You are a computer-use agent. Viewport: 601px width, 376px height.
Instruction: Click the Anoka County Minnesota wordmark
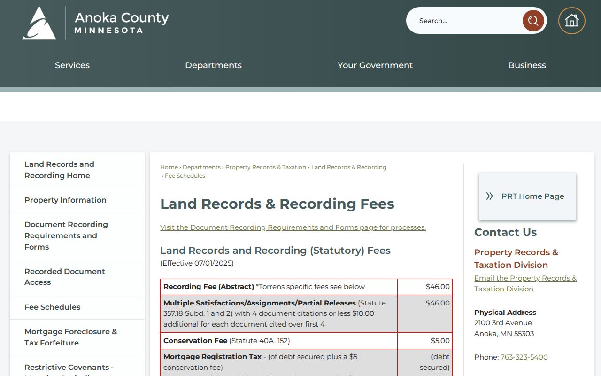122,23
